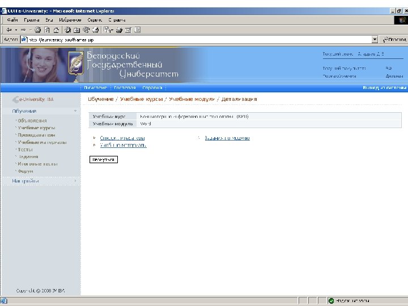
Task: Open the Forward history dropdown arrow
Action: [x=30, y=30]
